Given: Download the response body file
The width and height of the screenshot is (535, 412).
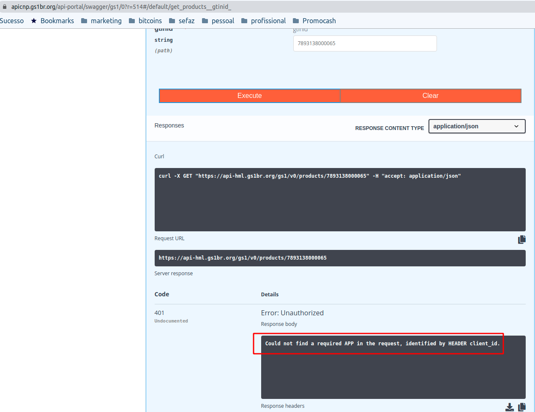Looking at the screenshot, I should [509, 407].
